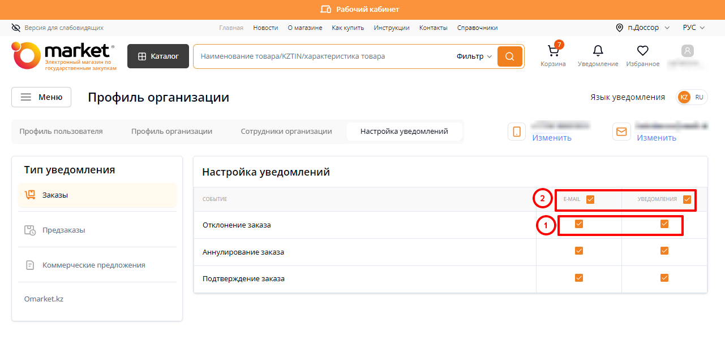Open the Каталог button
The height and width of the screenshot is (354, 725).
click(x=158, y=56)
